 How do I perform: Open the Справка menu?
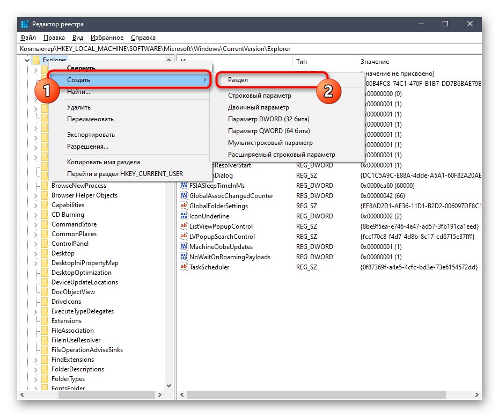pyautogui.click(x=143, y=38)
